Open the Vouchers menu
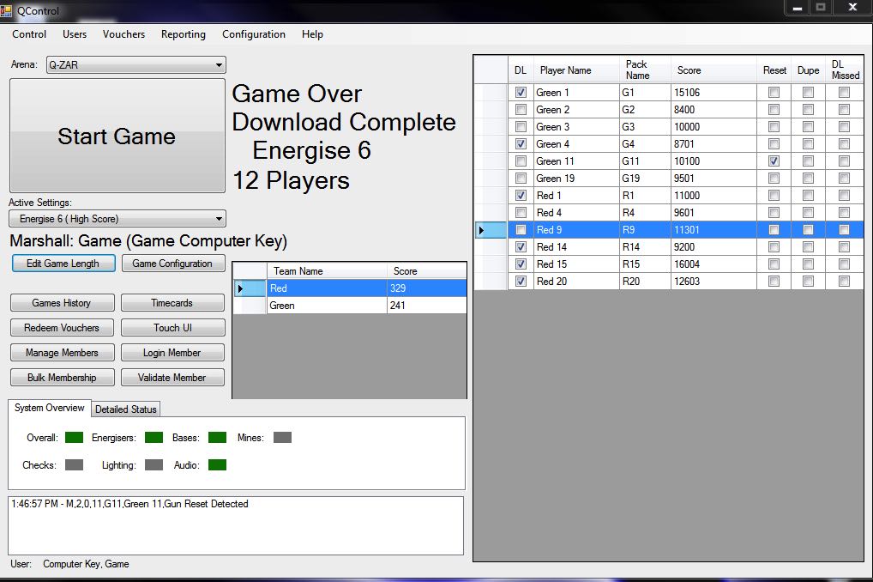The image size is (873, 582). (123, 34)
